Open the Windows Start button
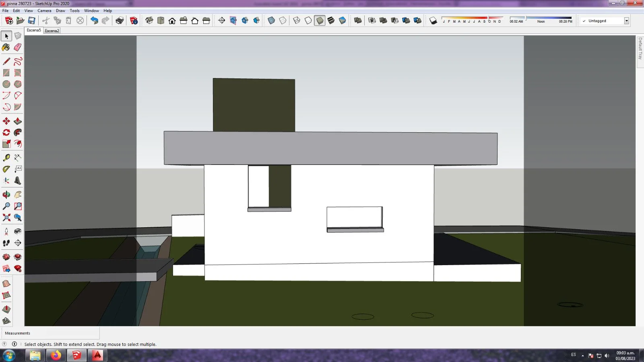 [9, 355]
